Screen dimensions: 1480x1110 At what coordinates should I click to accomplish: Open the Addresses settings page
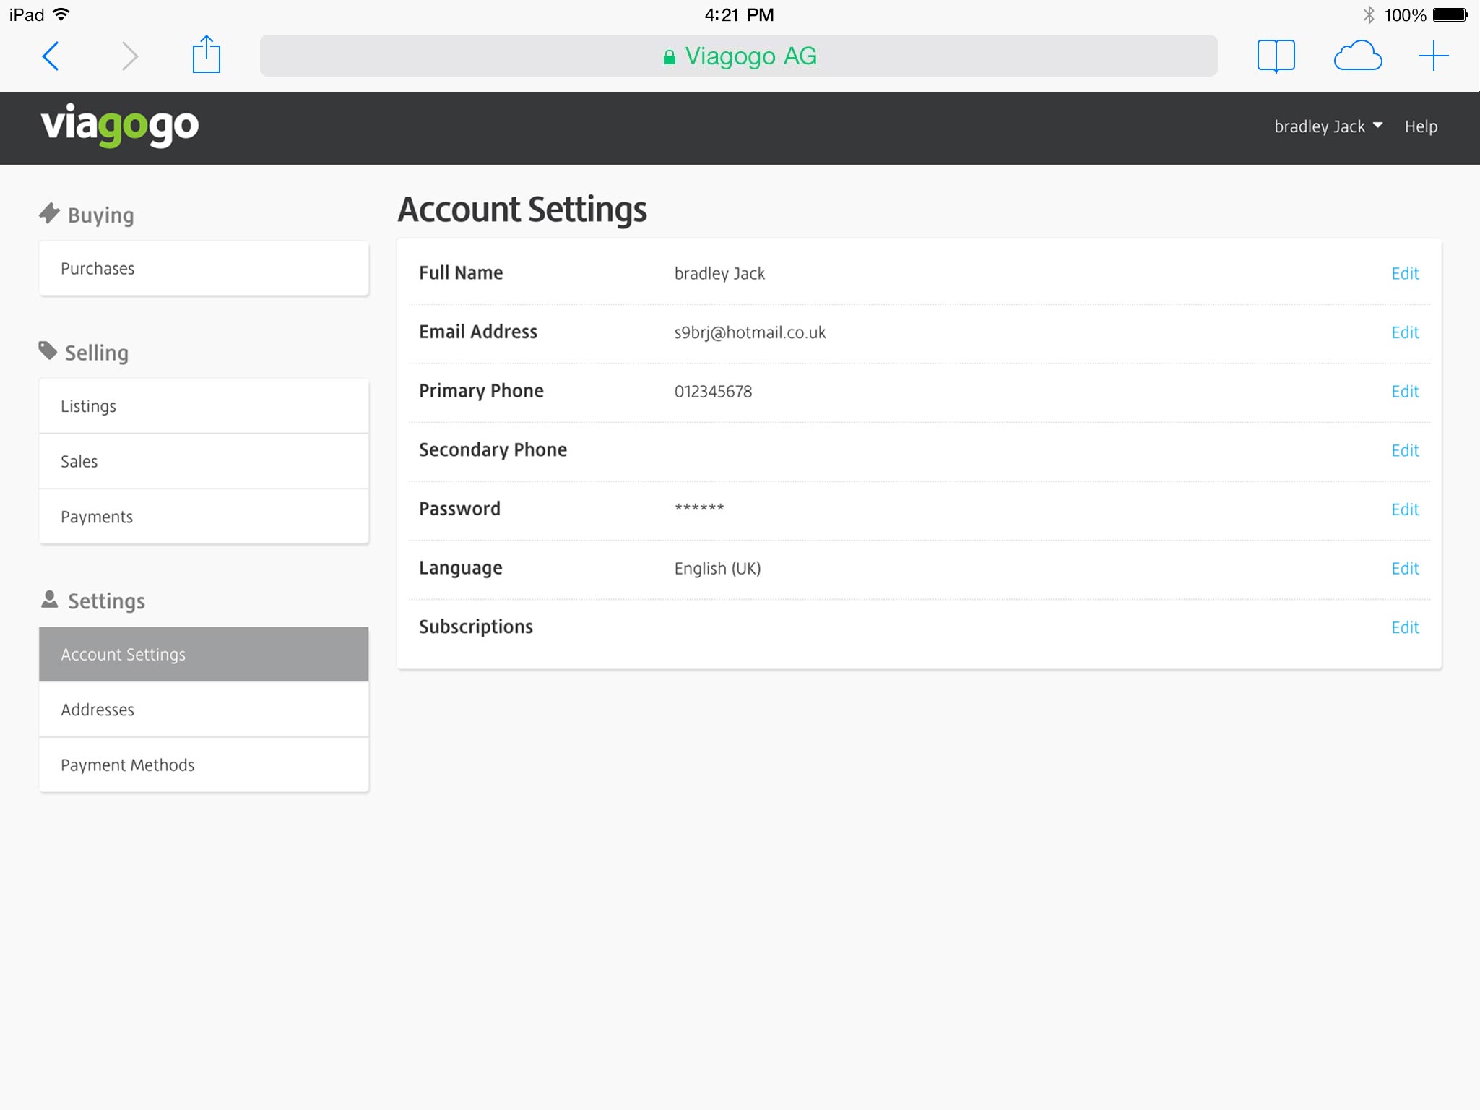coord(204,710)
